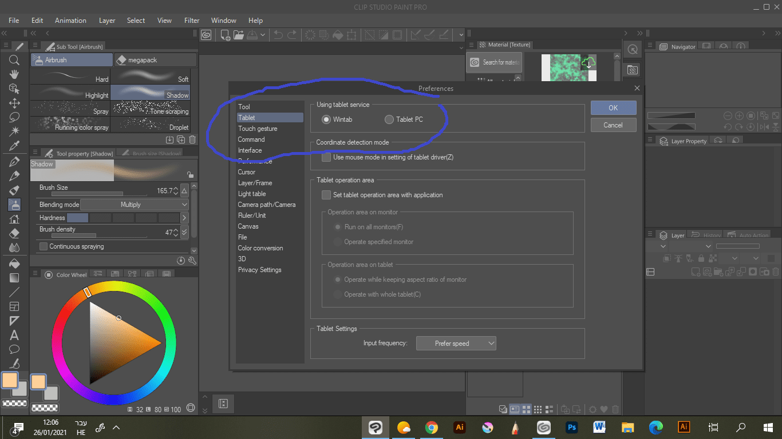Enable Use mouse mode in tablet driver setting
This screenshot has height=439, width=782.
326,157
